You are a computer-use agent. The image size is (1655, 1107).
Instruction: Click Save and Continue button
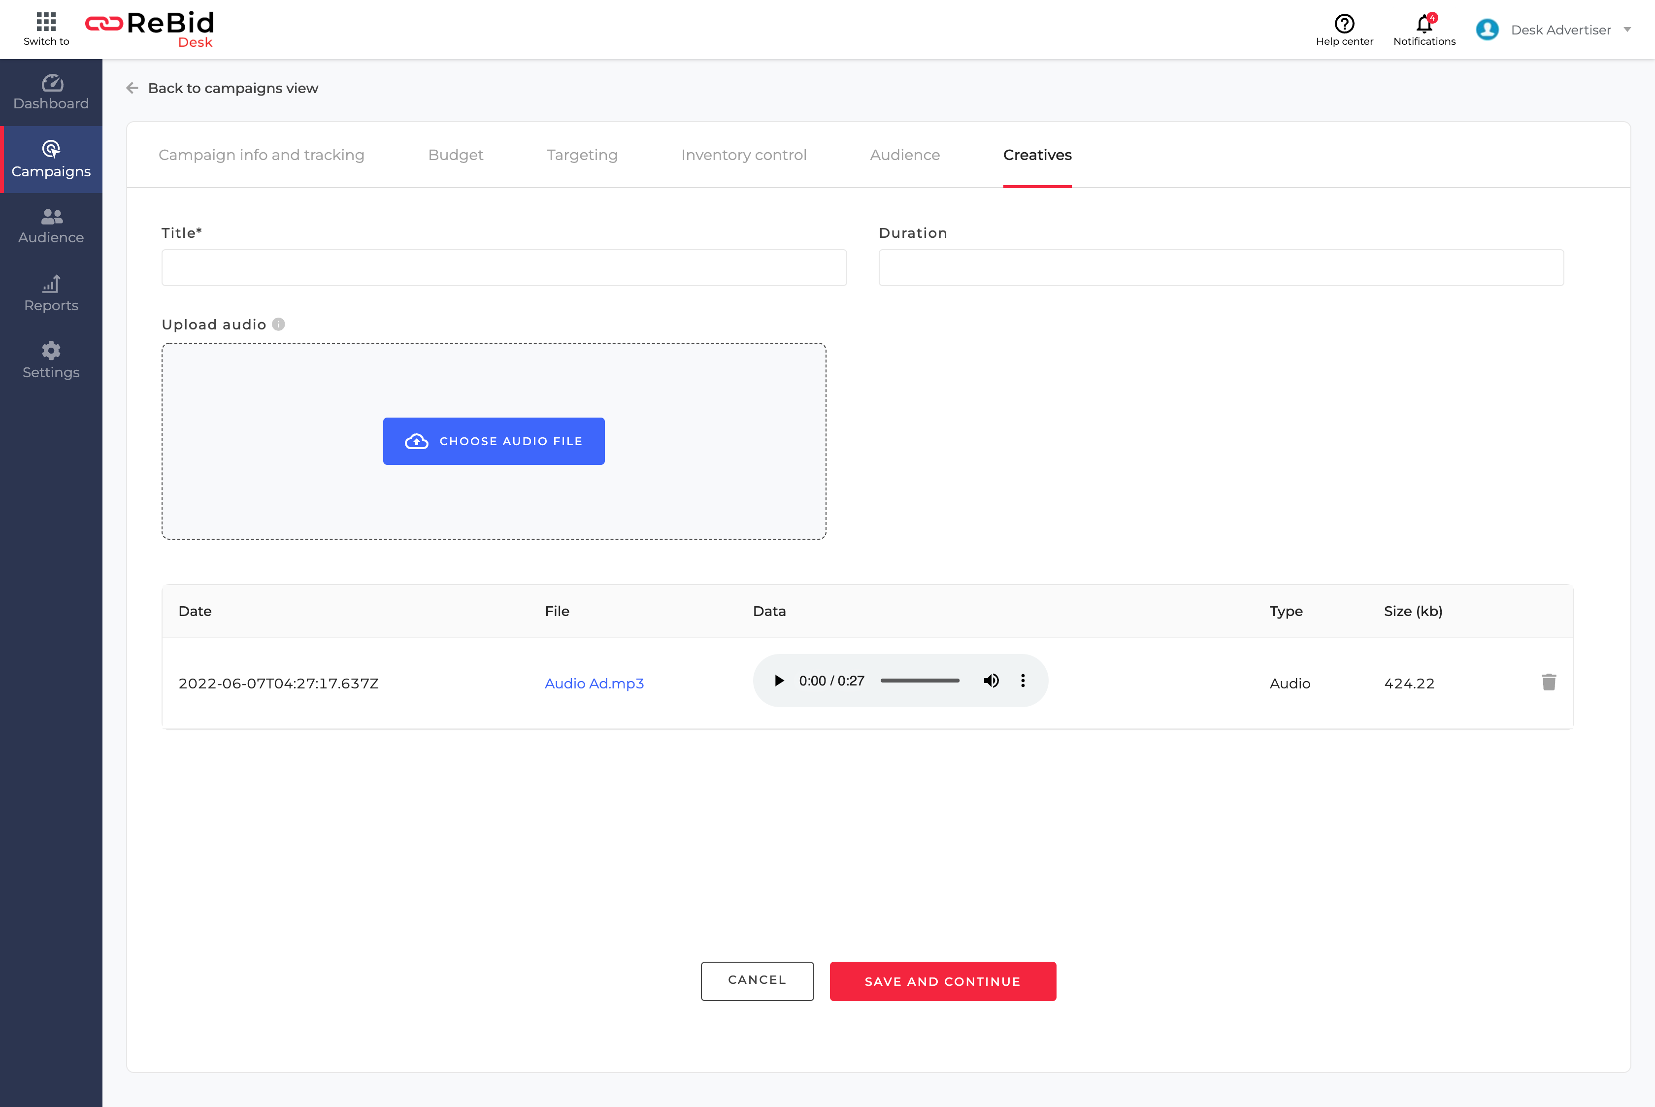pos(943,980)
